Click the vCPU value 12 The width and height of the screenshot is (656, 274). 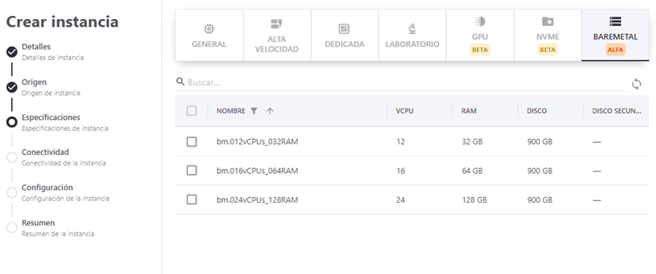tap(400, 142)
